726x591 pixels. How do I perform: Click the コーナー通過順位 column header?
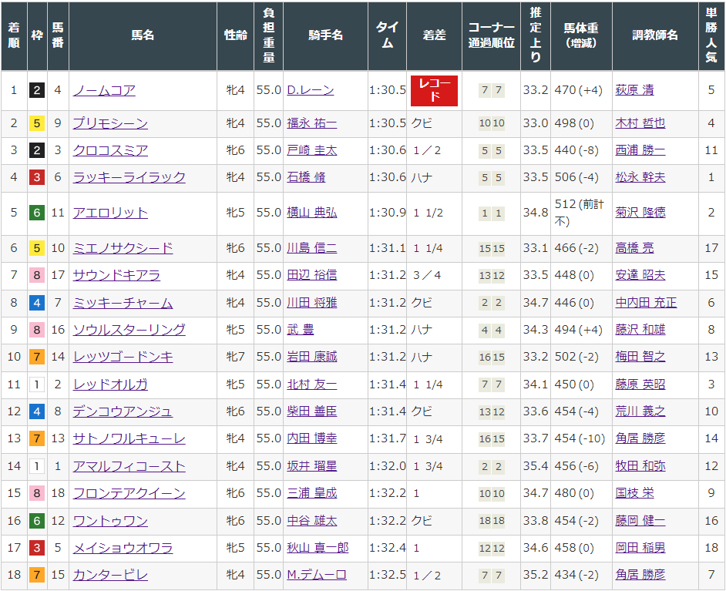coord(491,35)
